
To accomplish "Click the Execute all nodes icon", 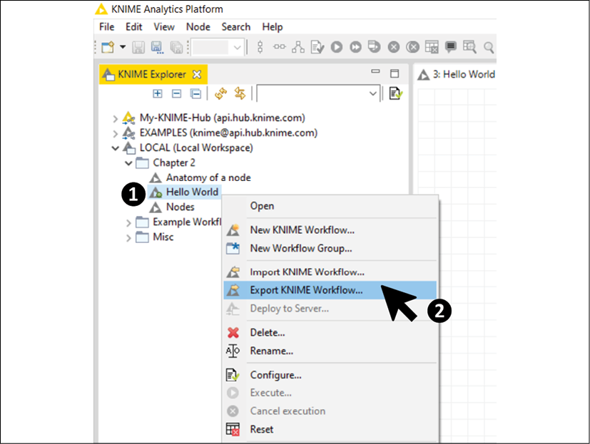I will [355, 47].
